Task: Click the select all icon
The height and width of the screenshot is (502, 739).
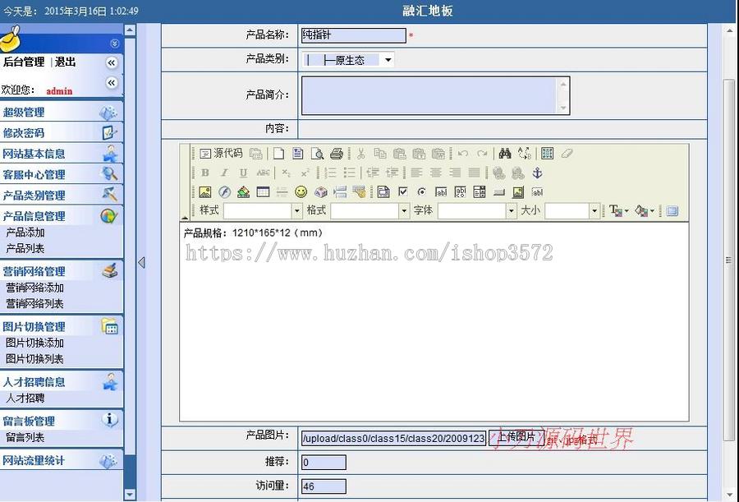Action: pyautogui.click(x=547, y=154)
